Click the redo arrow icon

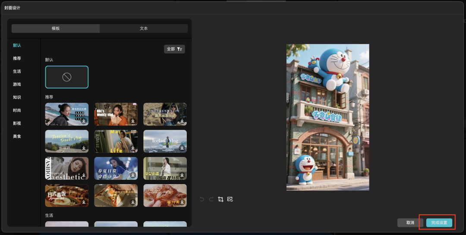click(x=211, y=199)
